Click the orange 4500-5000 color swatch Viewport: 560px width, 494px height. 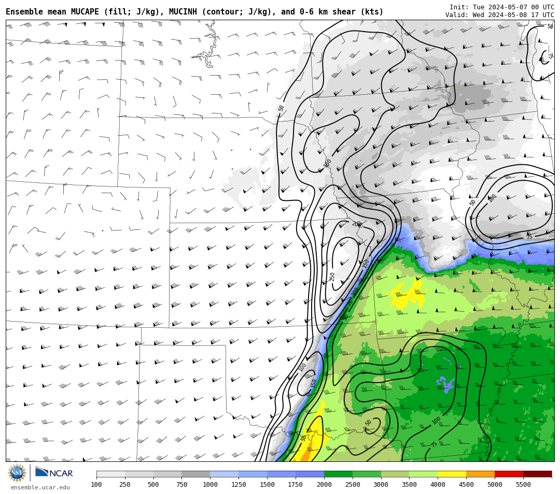pos(480,474)
